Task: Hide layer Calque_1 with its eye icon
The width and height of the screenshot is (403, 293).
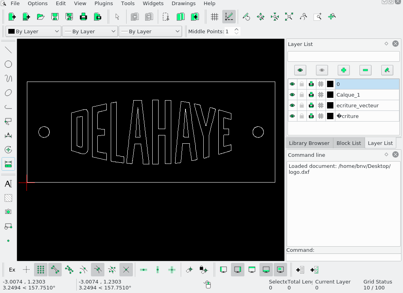Action: click(292, 95)
